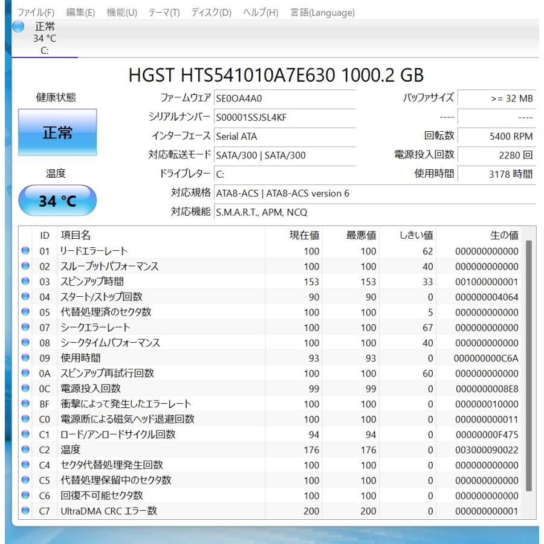
Task: Open the 言語(Language) menu
Action: (x=322, y=13)
